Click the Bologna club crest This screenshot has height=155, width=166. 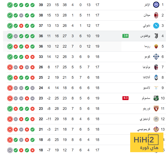click(x=156, y=67)
